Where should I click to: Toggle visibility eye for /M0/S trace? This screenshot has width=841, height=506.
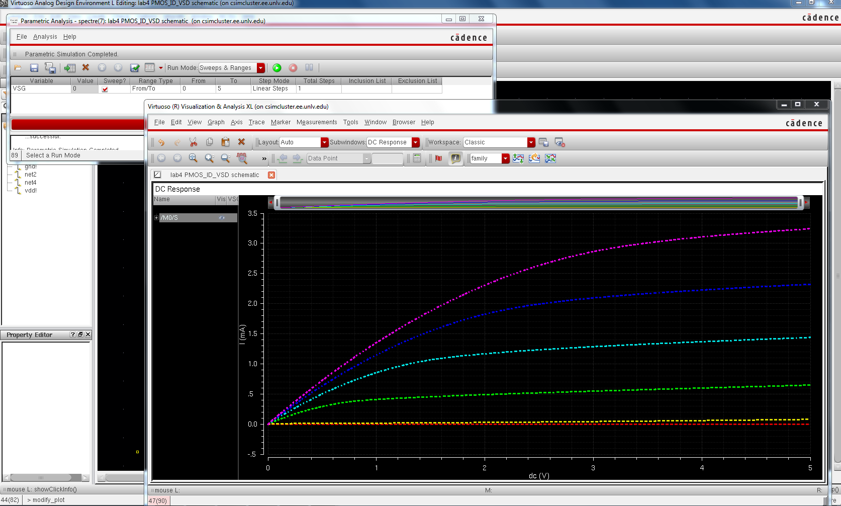222,218
